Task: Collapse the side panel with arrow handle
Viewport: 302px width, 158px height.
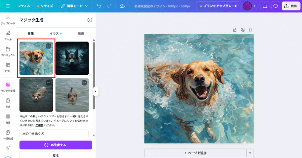Action: (96, 91)
